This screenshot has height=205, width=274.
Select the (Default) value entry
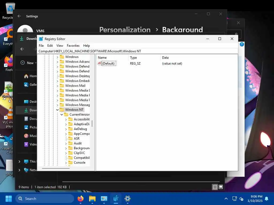pyautogui.click(x=108, y=64)
